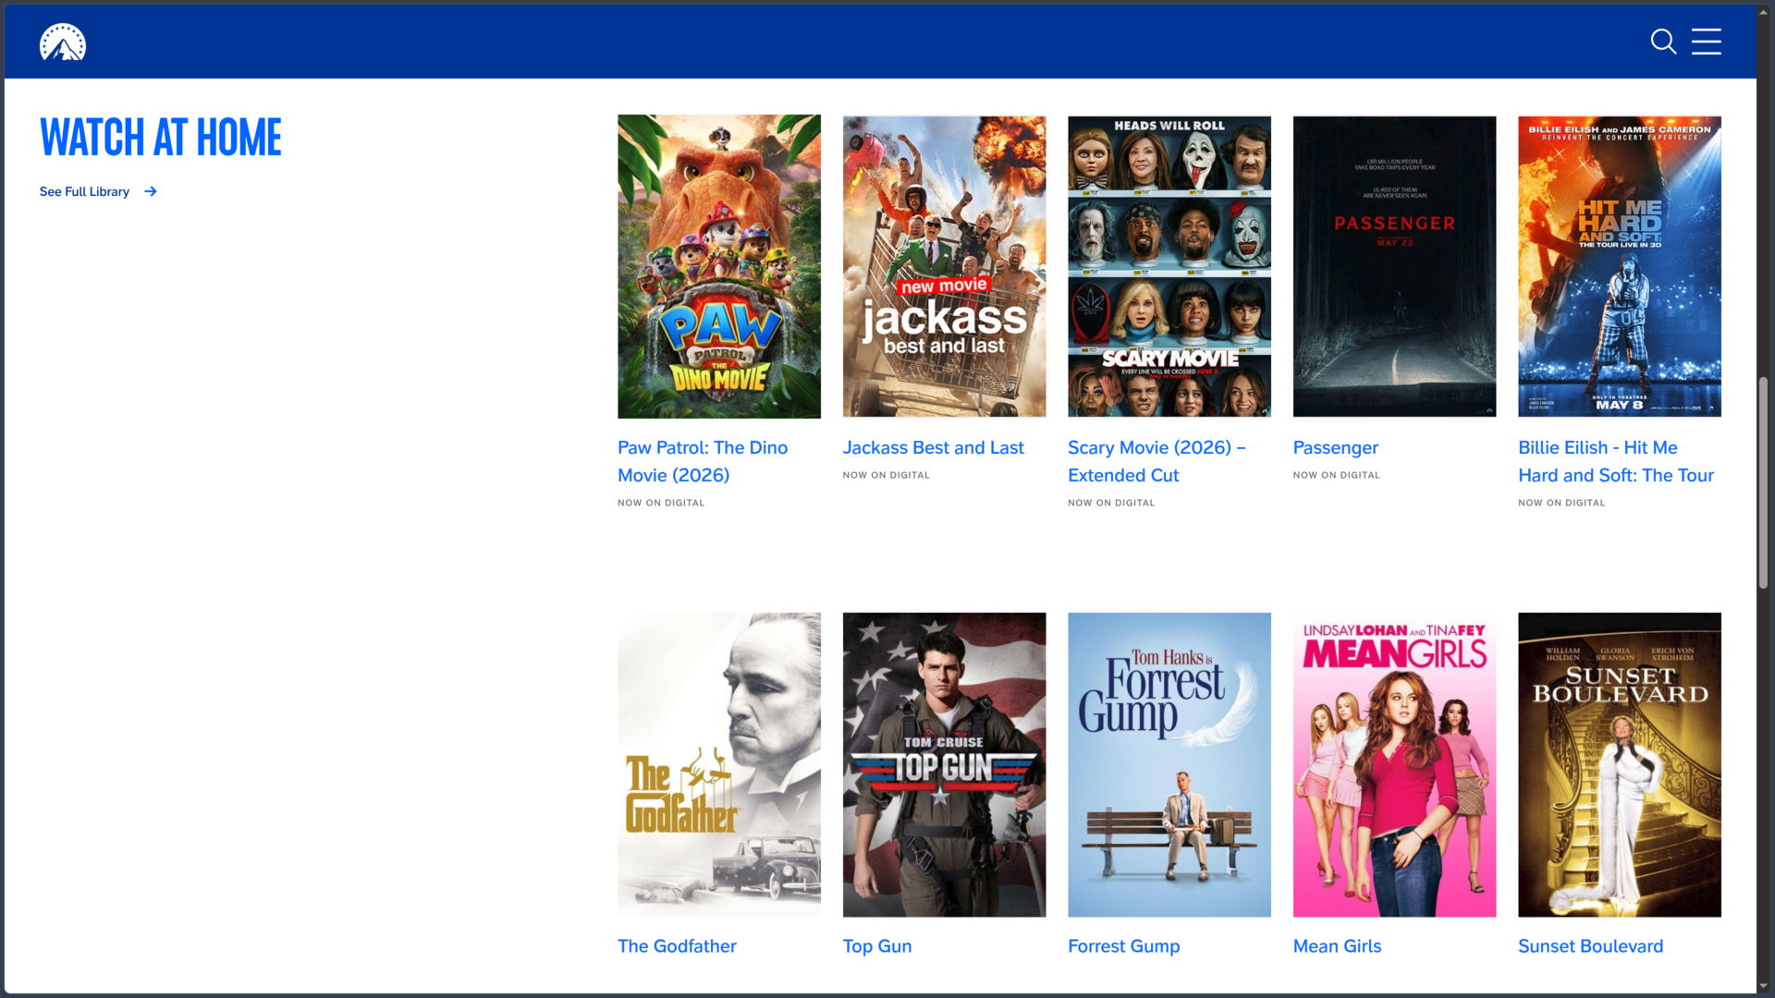This screenshot has width=1775, height=998.
Task: Open the Forrest Gump poster
Action: coord(1169,764)
